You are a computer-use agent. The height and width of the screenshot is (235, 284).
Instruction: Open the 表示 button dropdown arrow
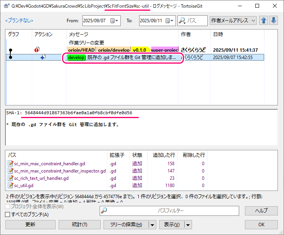[188, 225]
